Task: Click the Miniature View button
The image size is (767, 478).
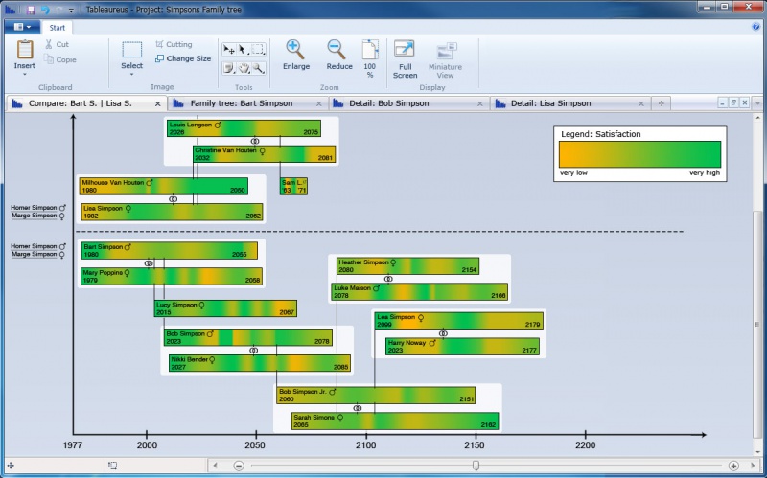Action: coord(445,60)
